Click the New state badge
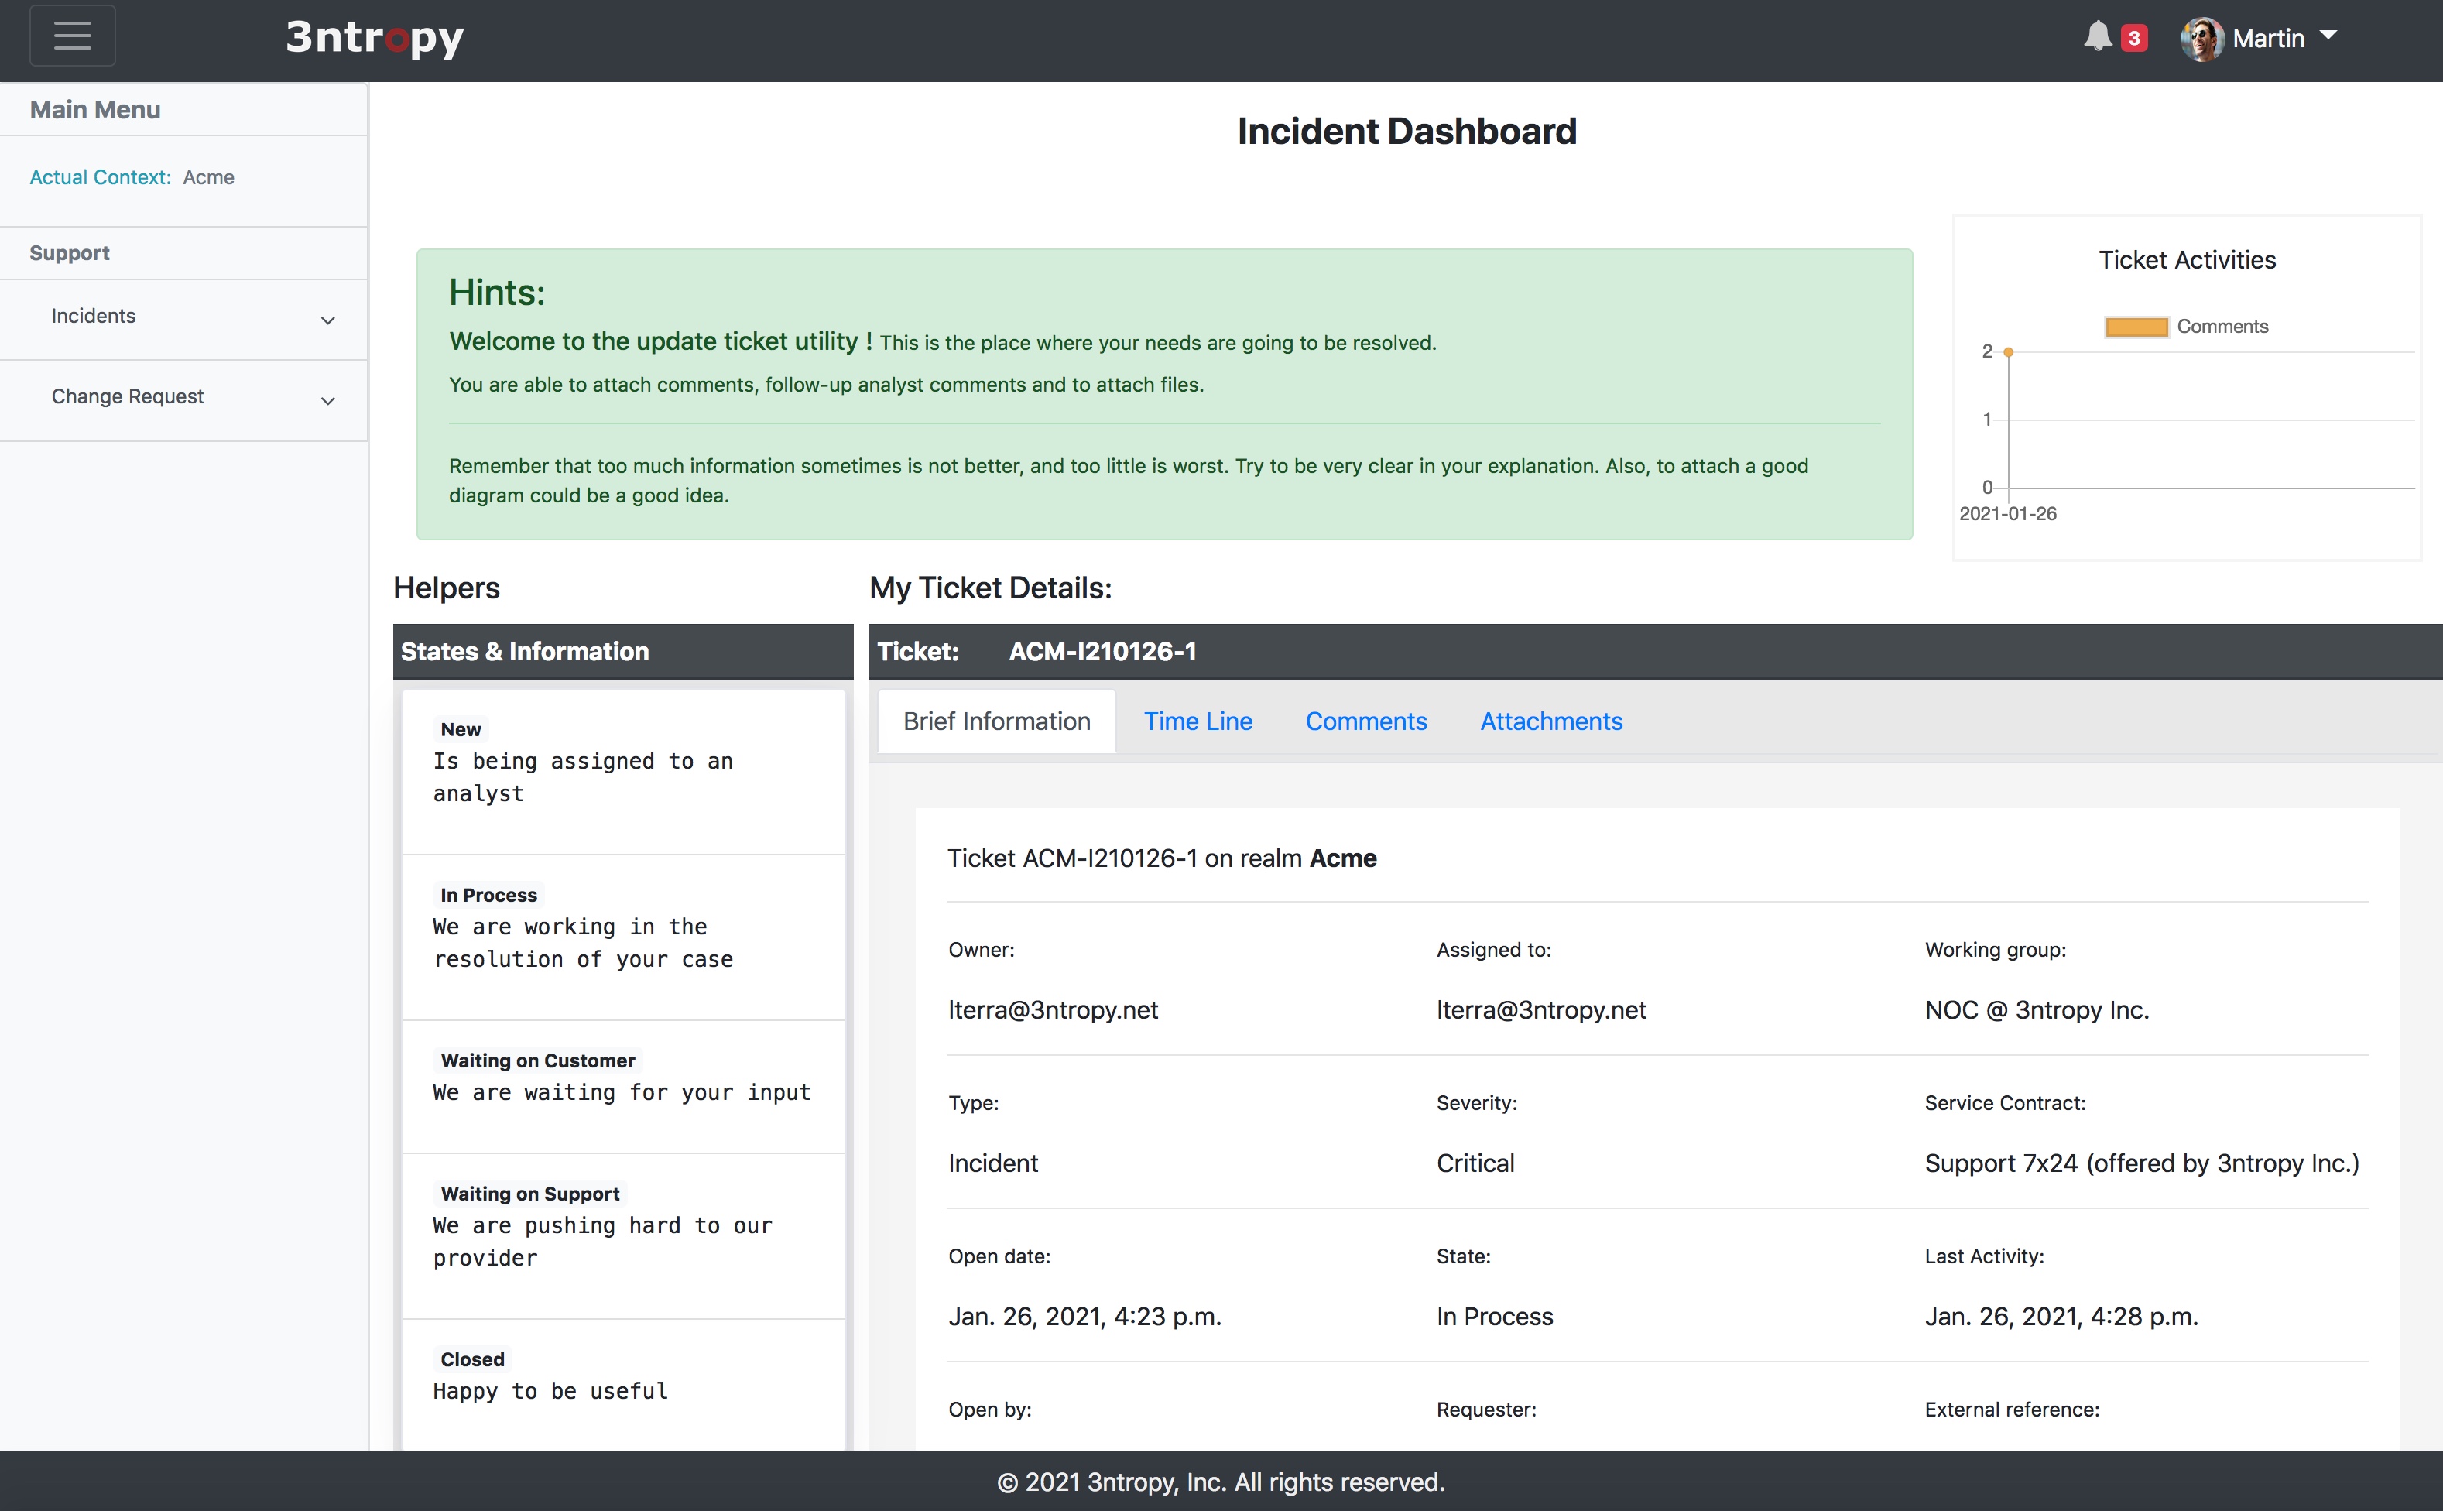Image resolution: width=2443 pixels, height=1511 pixels. (461, 729)
